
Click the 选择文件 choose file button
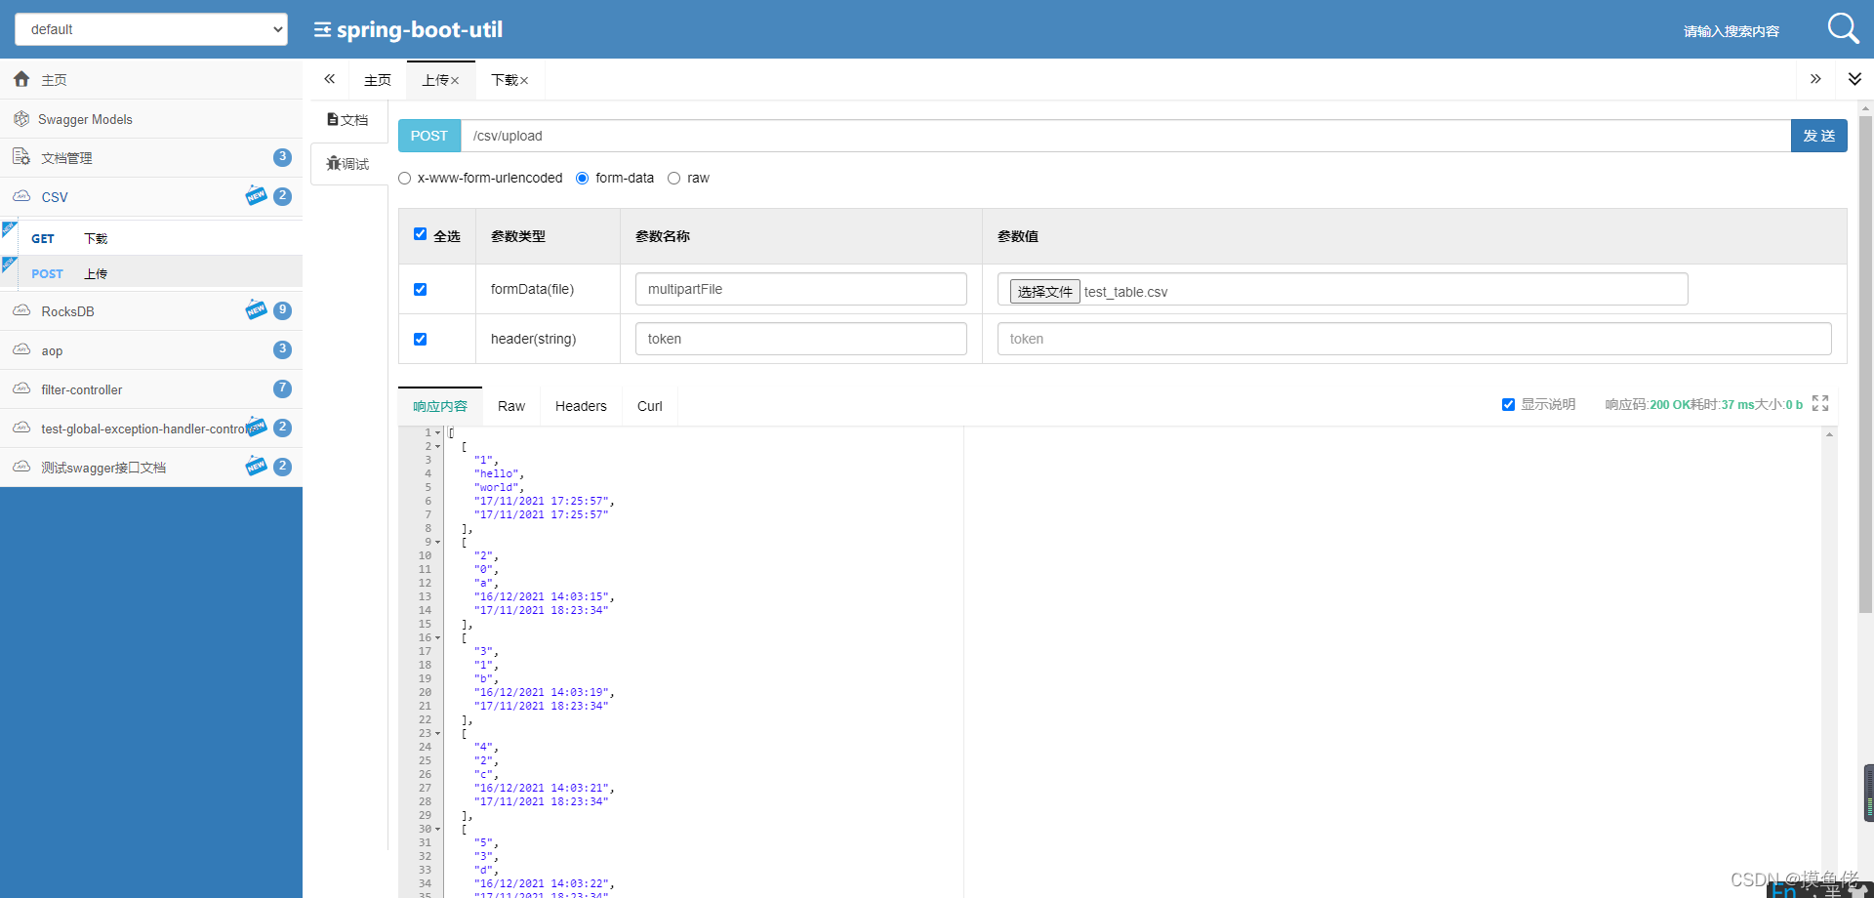click(1044, 291)
